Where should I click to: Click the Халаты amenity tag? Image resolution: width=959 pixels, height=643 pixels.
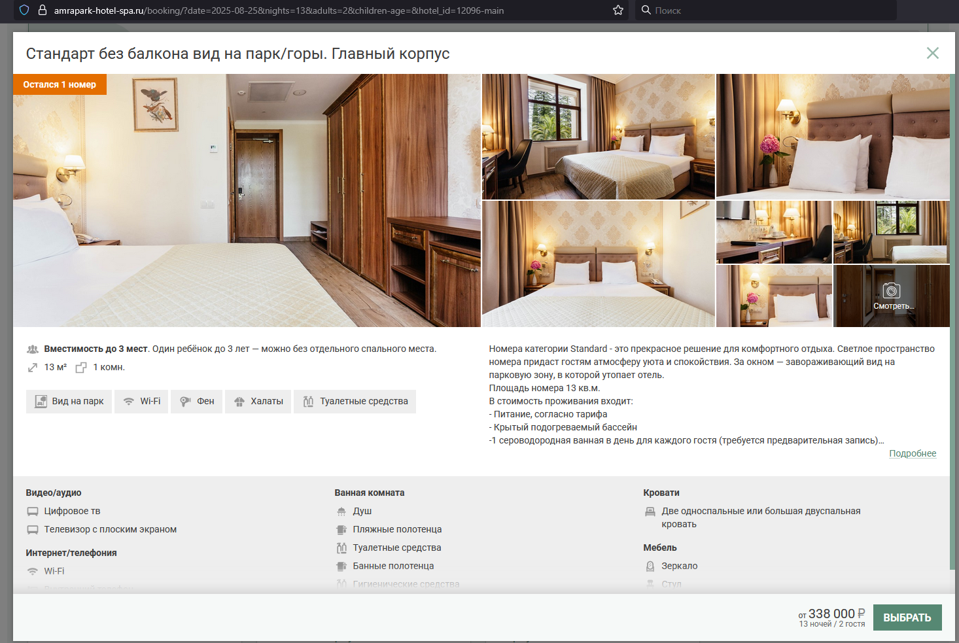[258, 401]
